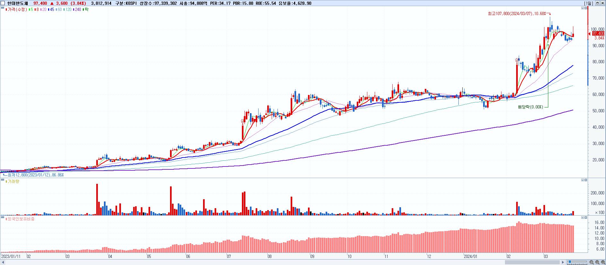Click the horizontal scrollbar thumb

coord(533,262)
